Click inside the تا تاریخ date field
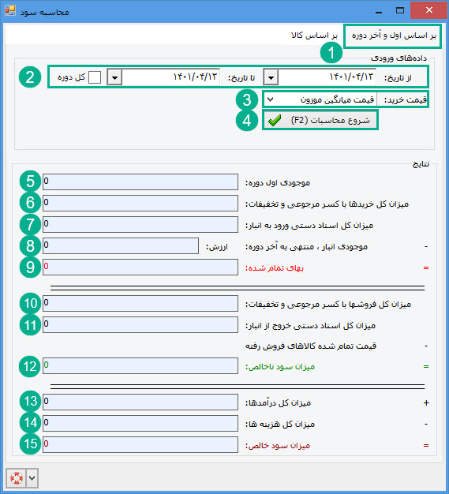The width and height of the screenshot is (449, 494). click(170, 77)
